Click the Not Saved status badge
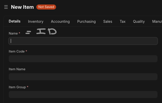162x103 pixels. (46, 7)
